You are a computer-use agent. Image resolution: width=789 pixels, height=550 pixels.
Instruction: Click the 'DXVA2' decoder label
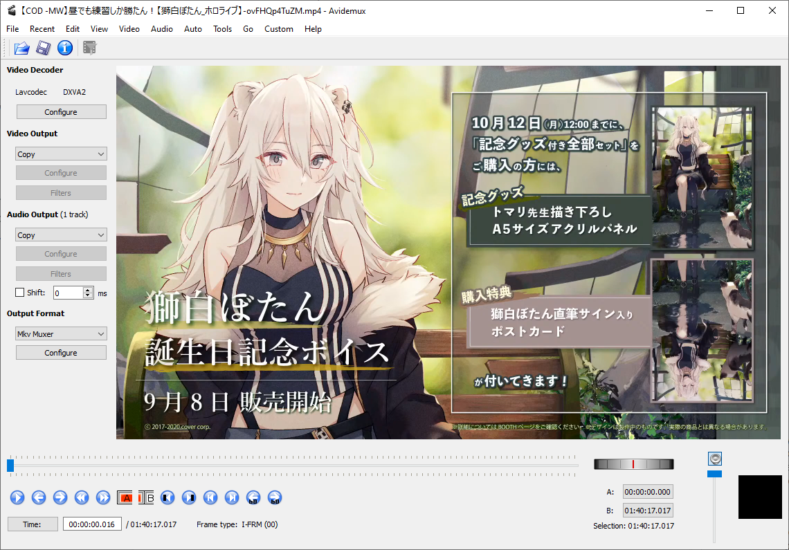click(75, 92)
